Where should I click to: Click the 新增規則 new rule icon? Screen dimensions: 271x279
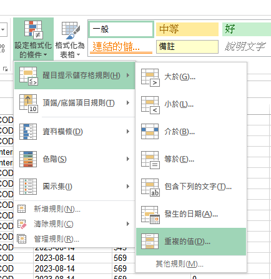pos(22,209)
